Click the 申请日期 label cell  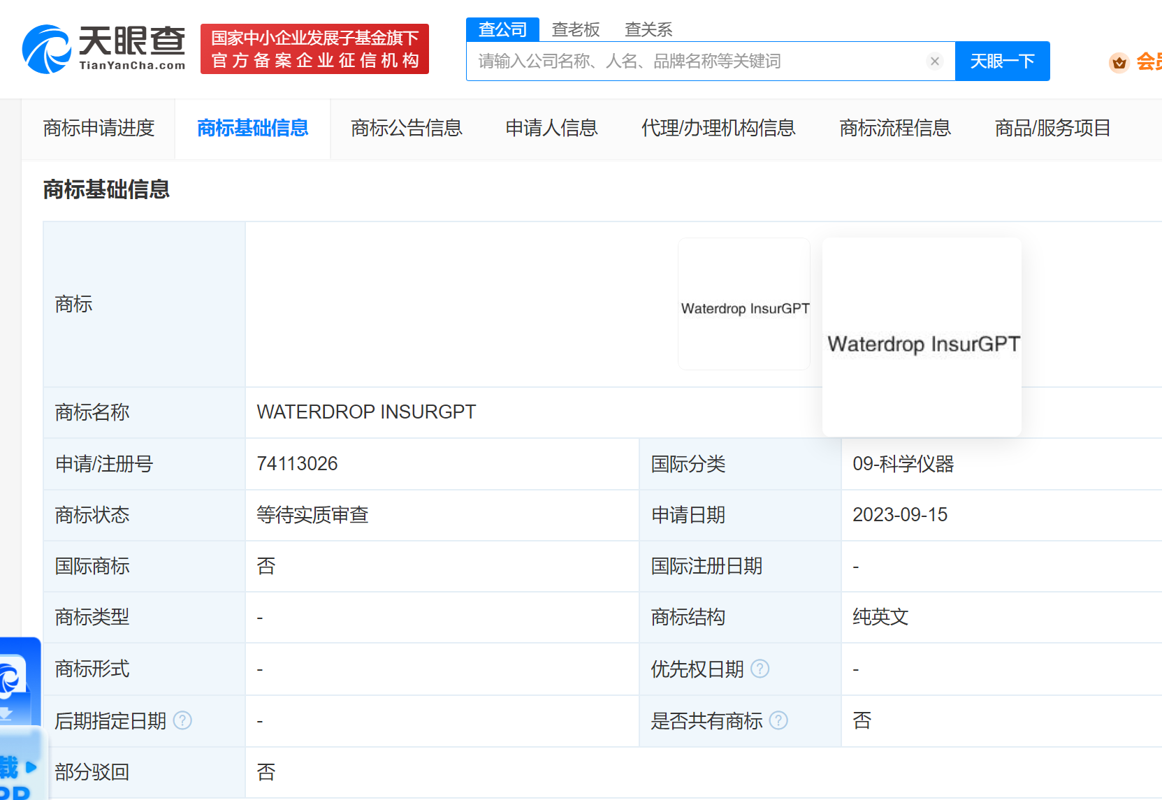coord(741,515)
